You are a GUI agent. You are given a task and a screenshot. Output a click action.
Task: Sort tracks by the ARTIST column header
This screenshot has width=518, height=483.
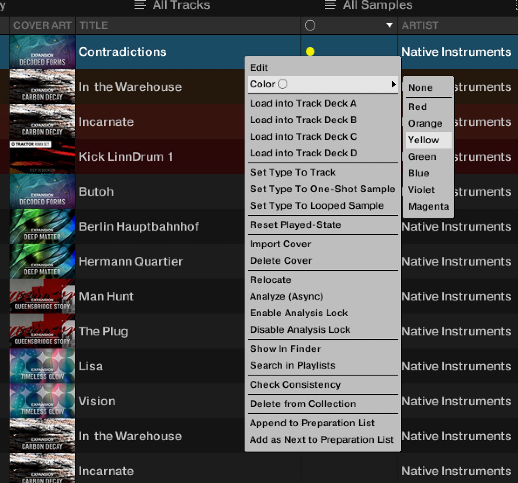[x=420, y=25]
